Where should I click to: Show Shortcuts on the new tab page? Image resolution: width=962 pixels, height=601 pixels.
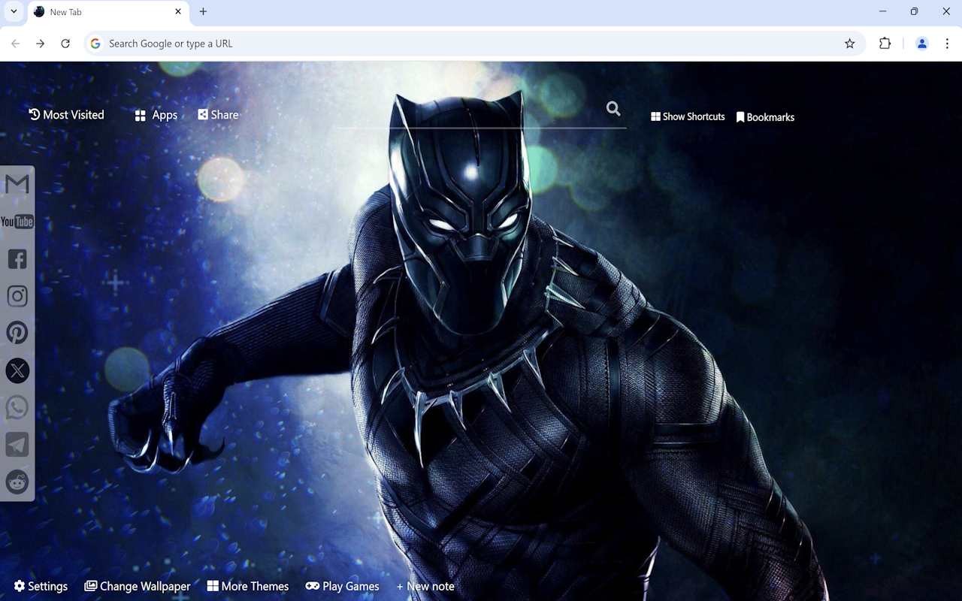[x=688, y=116]
